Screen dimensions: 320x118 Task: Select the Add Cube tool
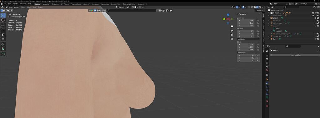pos(3,54)
